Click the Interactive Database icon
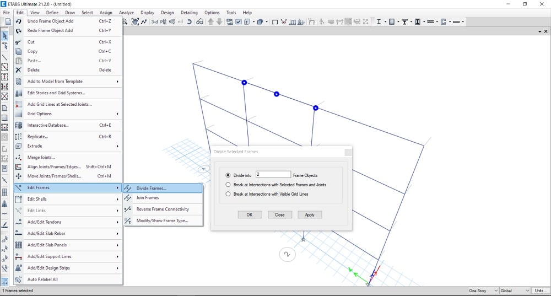 coord(19,125)
